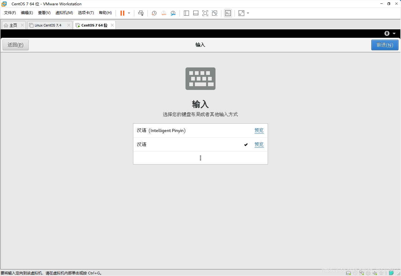The image size is (401, 276).
Task: Toggle the thumbnail bar icon
Action: (x=196, y=13)
